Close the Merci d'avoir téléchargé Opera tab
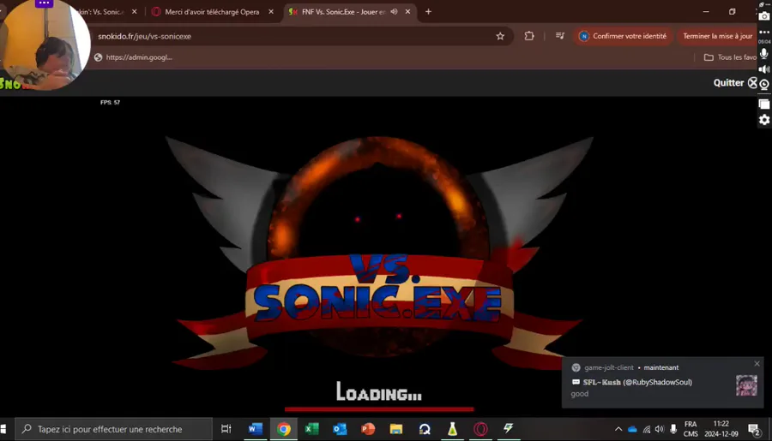Screen dimensions: 772x441 271,12
